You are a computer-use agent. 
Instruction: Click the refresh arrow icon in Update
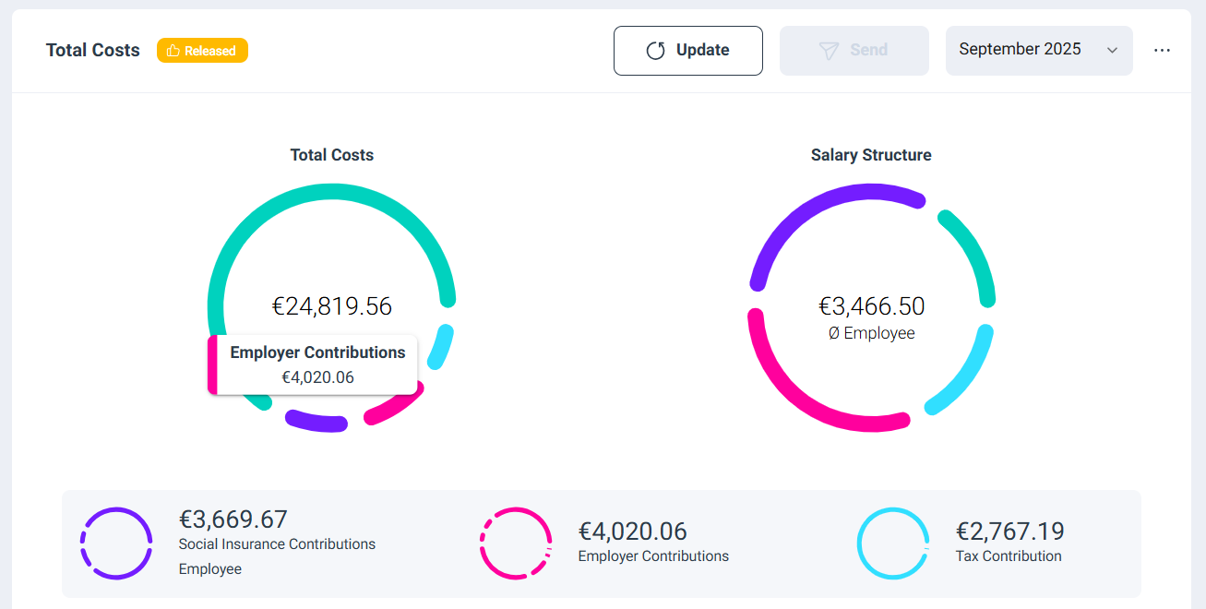pyautogui.click(x=655, y=51)
